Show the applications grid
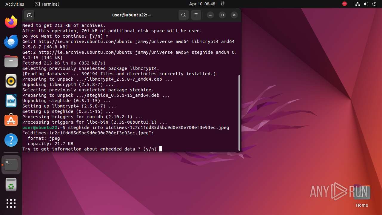This screenshot has height=215, width=382. [11, 203]
